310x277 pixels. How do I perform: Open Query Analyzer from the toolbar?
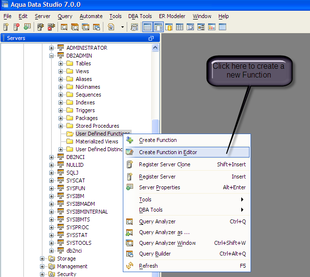(x=64, y=27)
